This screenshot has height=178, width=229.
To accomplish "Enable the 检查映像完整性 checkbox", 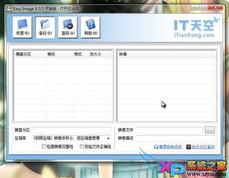I will pos(44,146).
